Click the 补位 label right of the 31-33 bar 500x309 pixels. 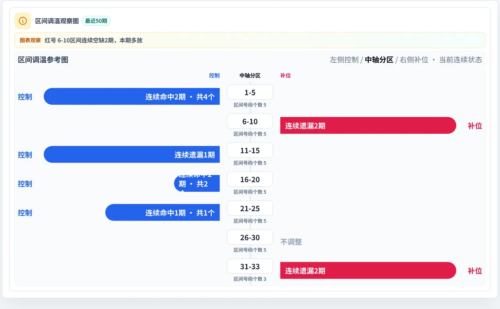click(475, 271)
